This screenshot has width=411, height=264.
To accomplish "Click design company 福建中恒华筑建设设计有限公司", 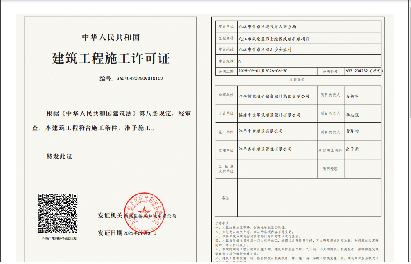I will point(269,115).
